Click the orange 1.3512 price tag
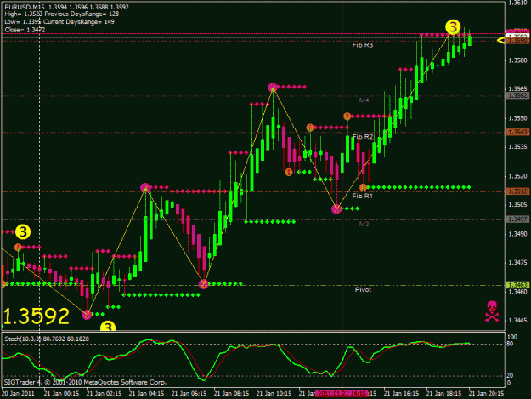 click(x=517, y=192)
